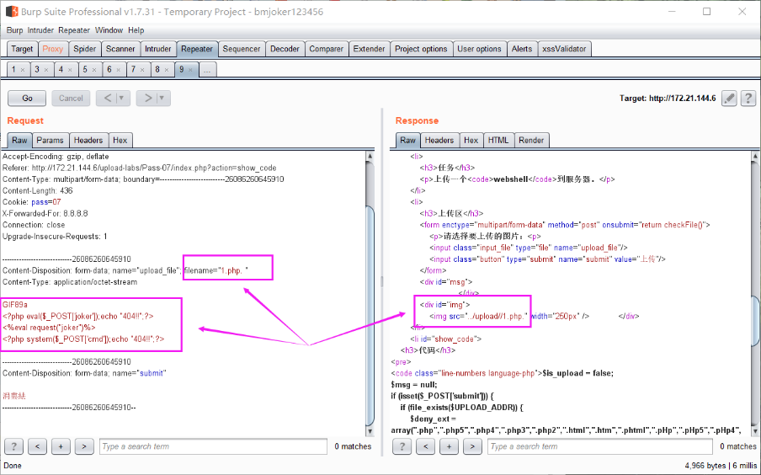Image resolution: width=761 pixels, height=475 pixels.
Task: Open the Window menu
Action: coord(109,30)
